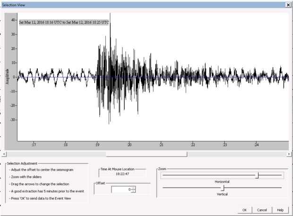Increase Offset with the up stepper arrow
The image size is (293, 216).
pos(133,188)
